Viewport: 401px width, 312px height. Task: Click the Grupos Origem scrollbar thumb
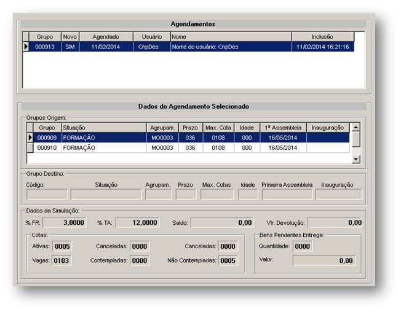(x=355, y=139)
